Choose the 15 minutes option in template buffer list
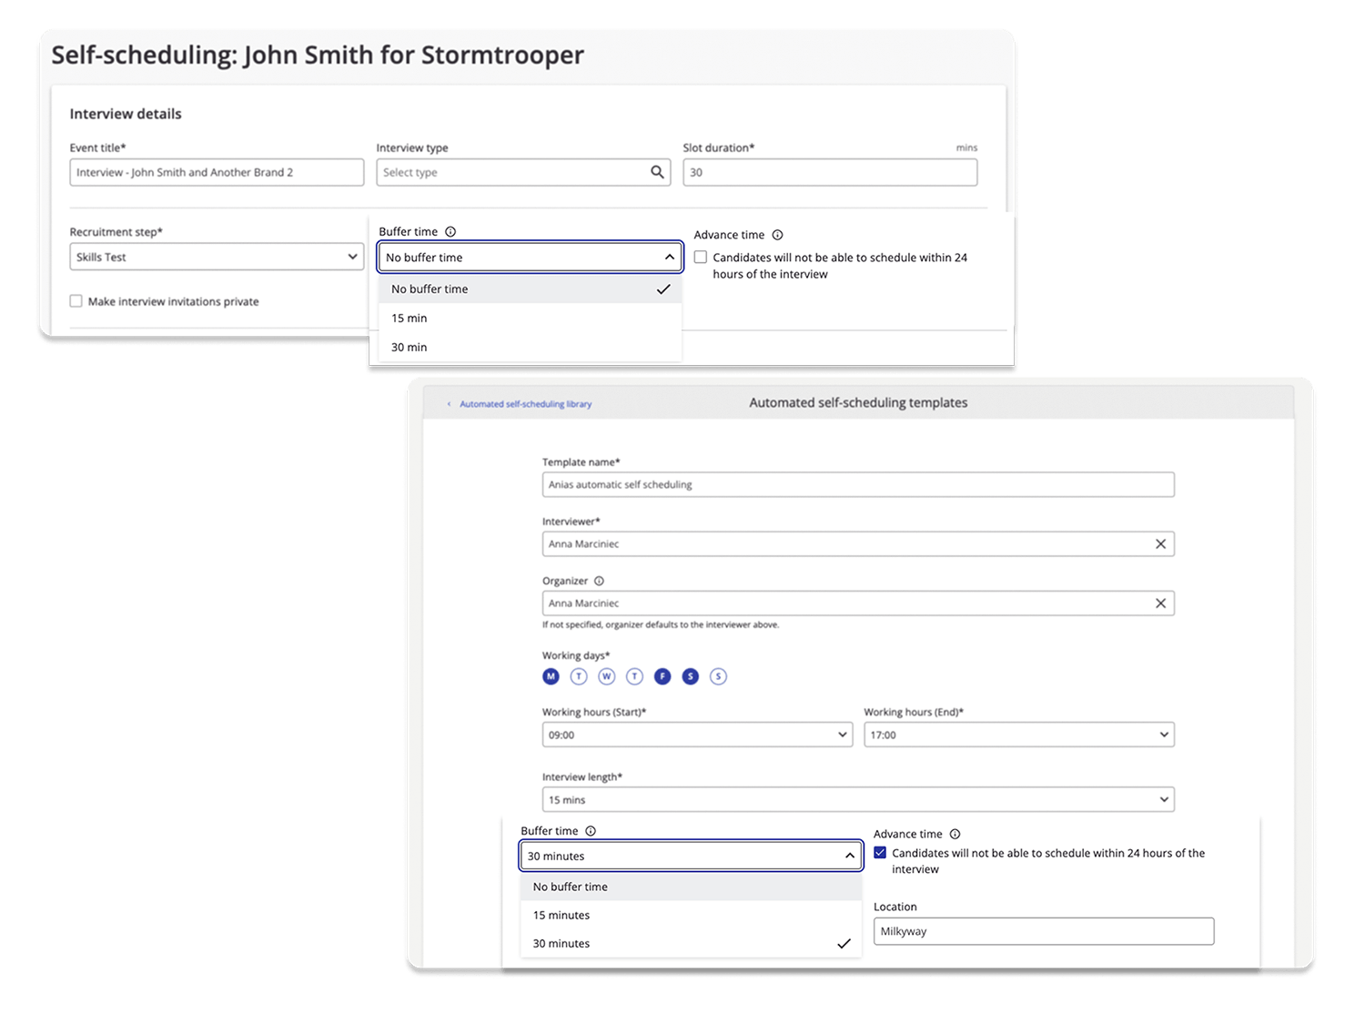Viewport: 1365px width, 1024px height. [x=561, y=916]
